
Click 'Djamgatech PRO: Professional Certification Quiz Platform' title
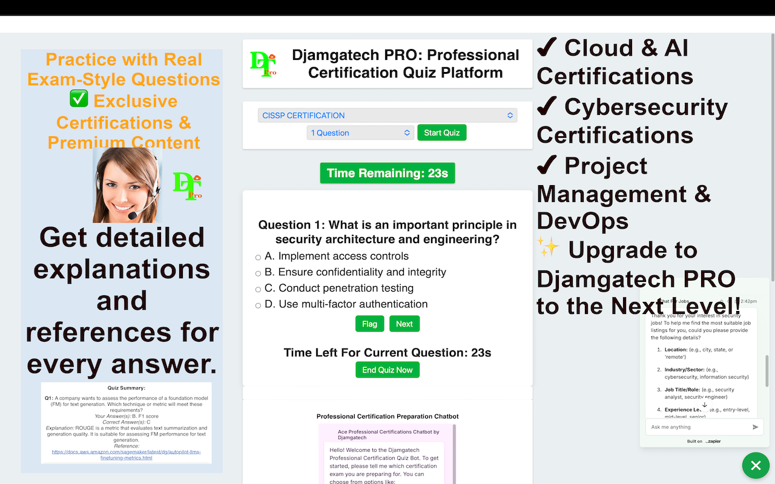[406, 64]
